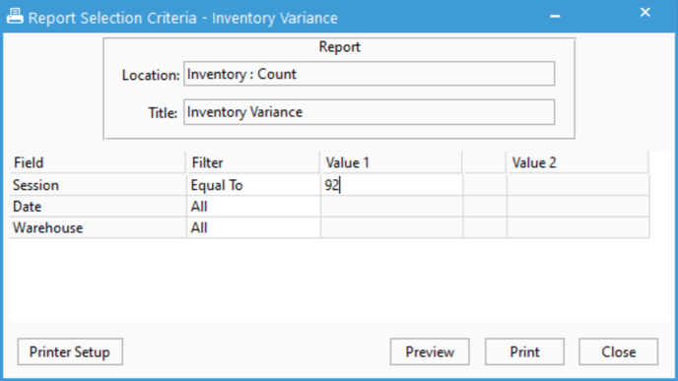Change the Date filter set to All
Screen dimensions: 678x381
(253, 207)
